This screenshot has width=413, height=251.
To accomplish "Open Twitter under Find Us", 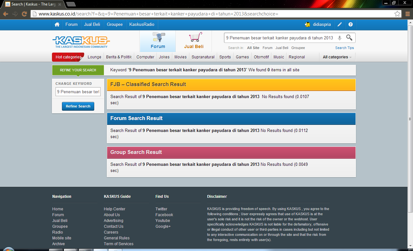I will (x=161, y=209).
